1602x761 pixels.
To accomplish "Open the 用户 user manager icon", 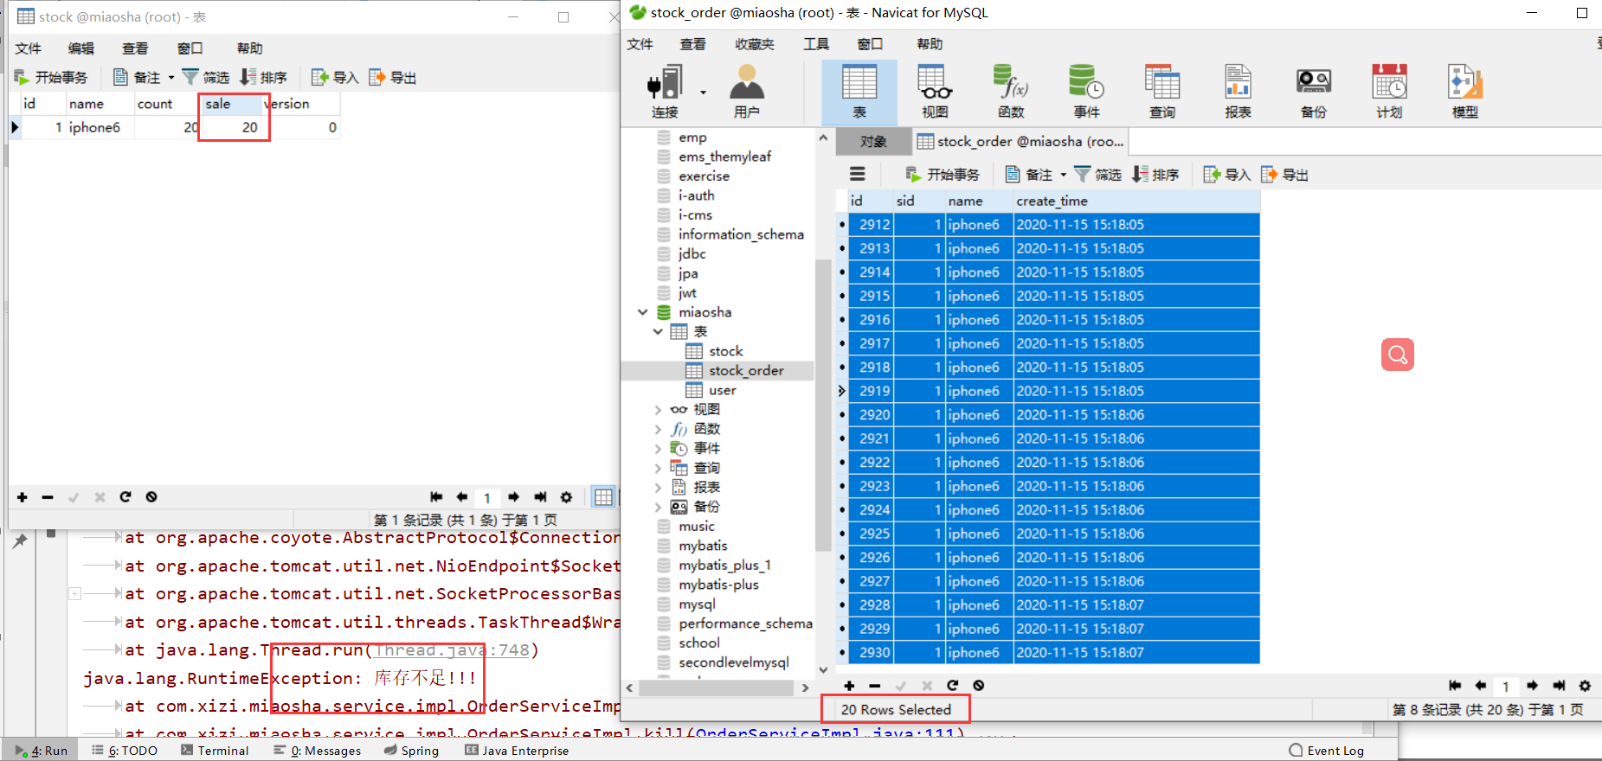I will point(746,93).
